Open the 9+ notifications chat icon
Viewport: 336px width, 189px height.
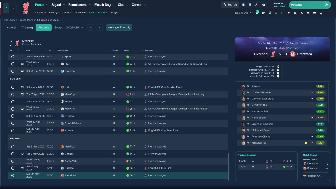(x=257, y=13)
